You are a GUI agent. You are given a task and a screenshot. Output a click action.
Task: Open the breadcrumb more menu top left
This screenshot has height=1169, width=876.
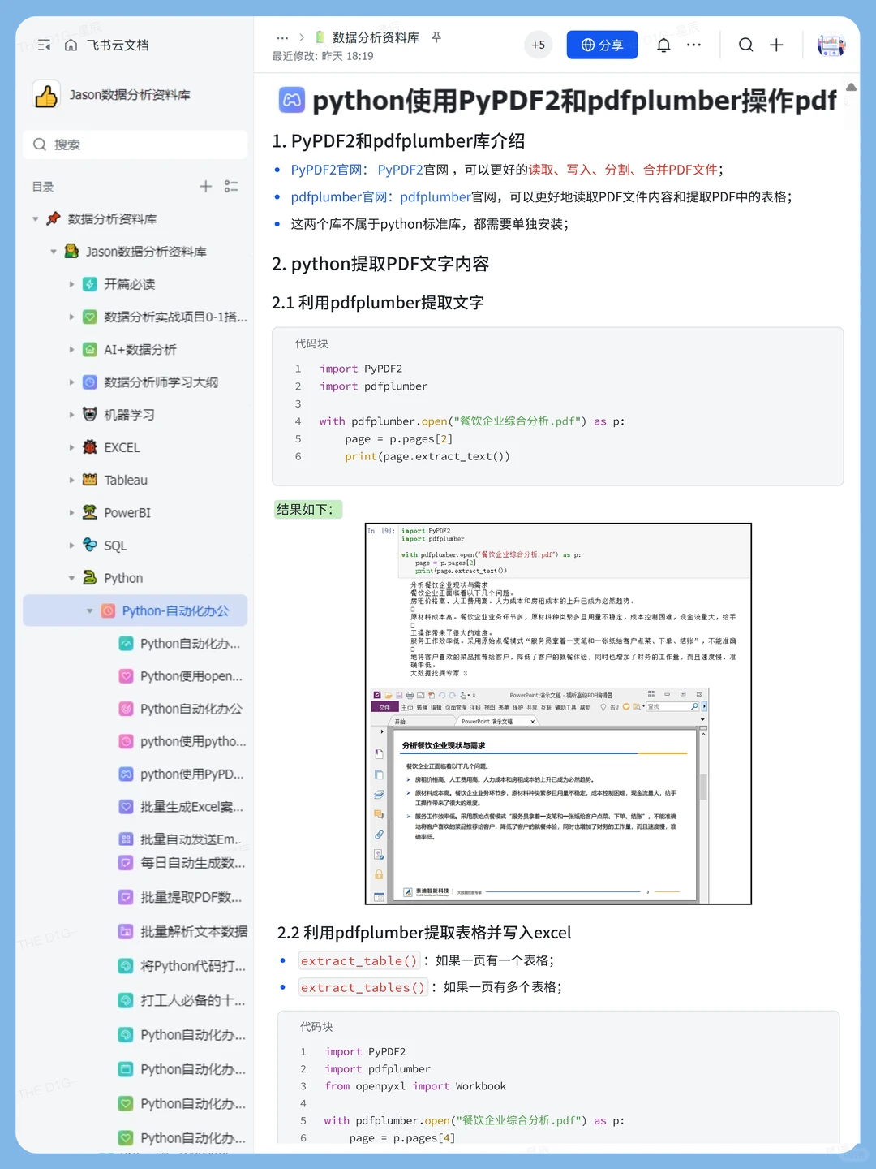click(282, 37)
